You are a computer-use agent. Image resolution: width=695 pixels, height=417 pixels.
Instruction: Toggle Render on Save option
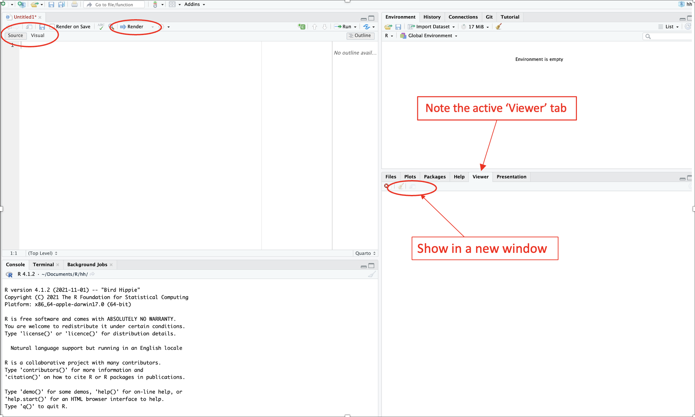tap(52, 26)
